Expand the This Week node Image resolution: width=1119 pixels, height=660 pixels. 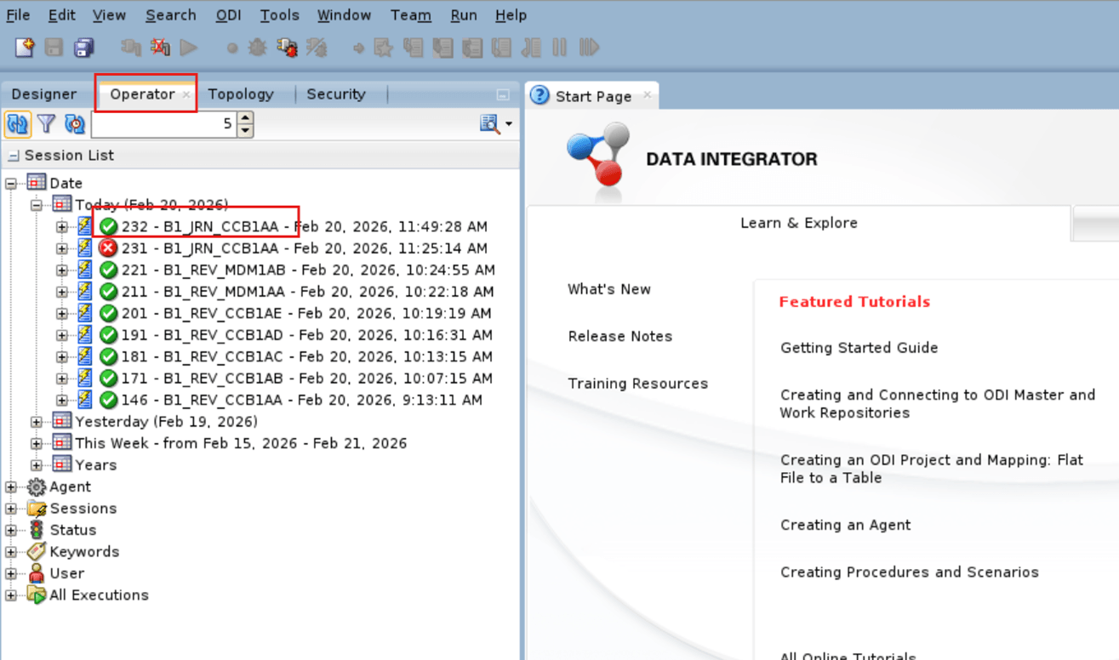coord(37,444)
